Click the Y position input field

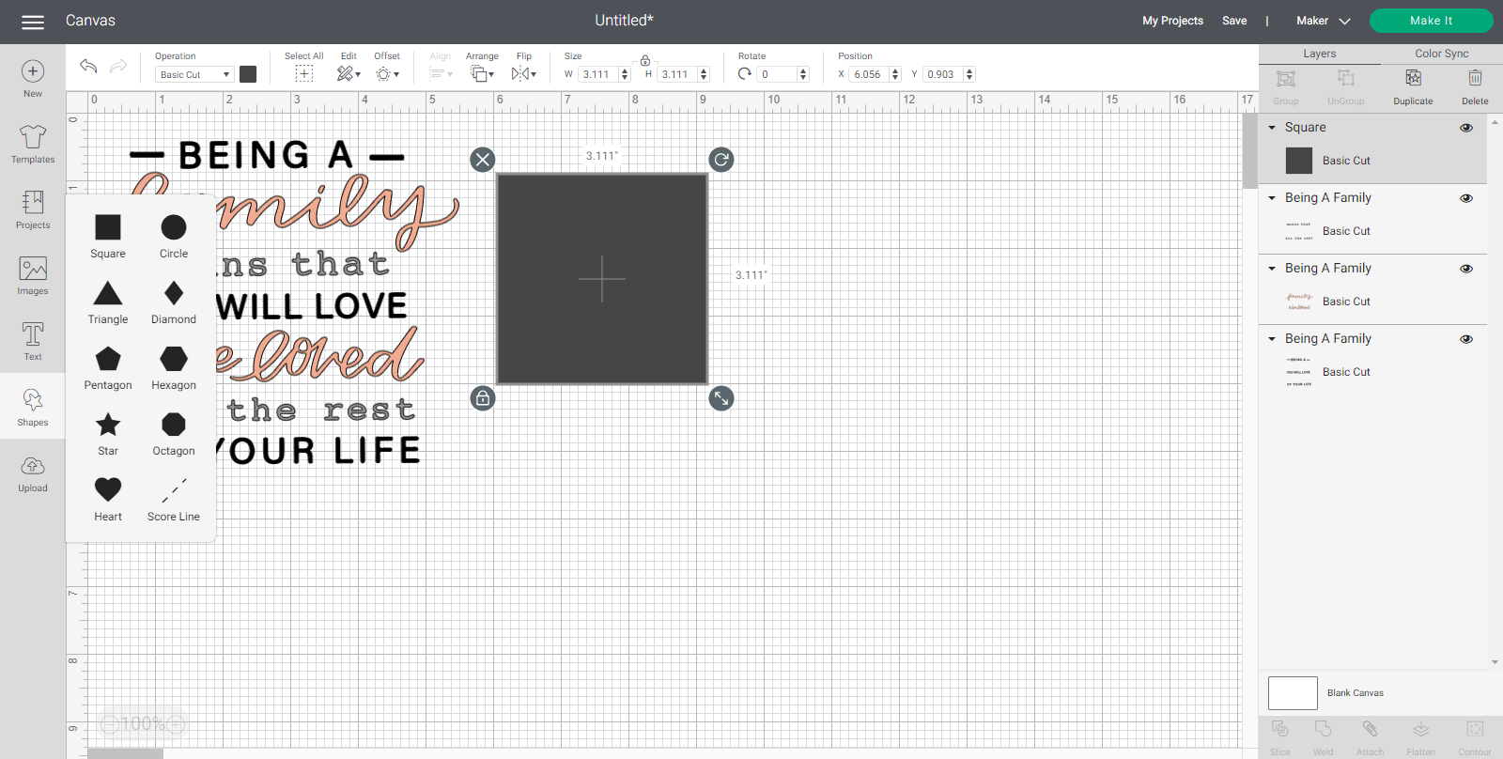[x=942, y=74]
